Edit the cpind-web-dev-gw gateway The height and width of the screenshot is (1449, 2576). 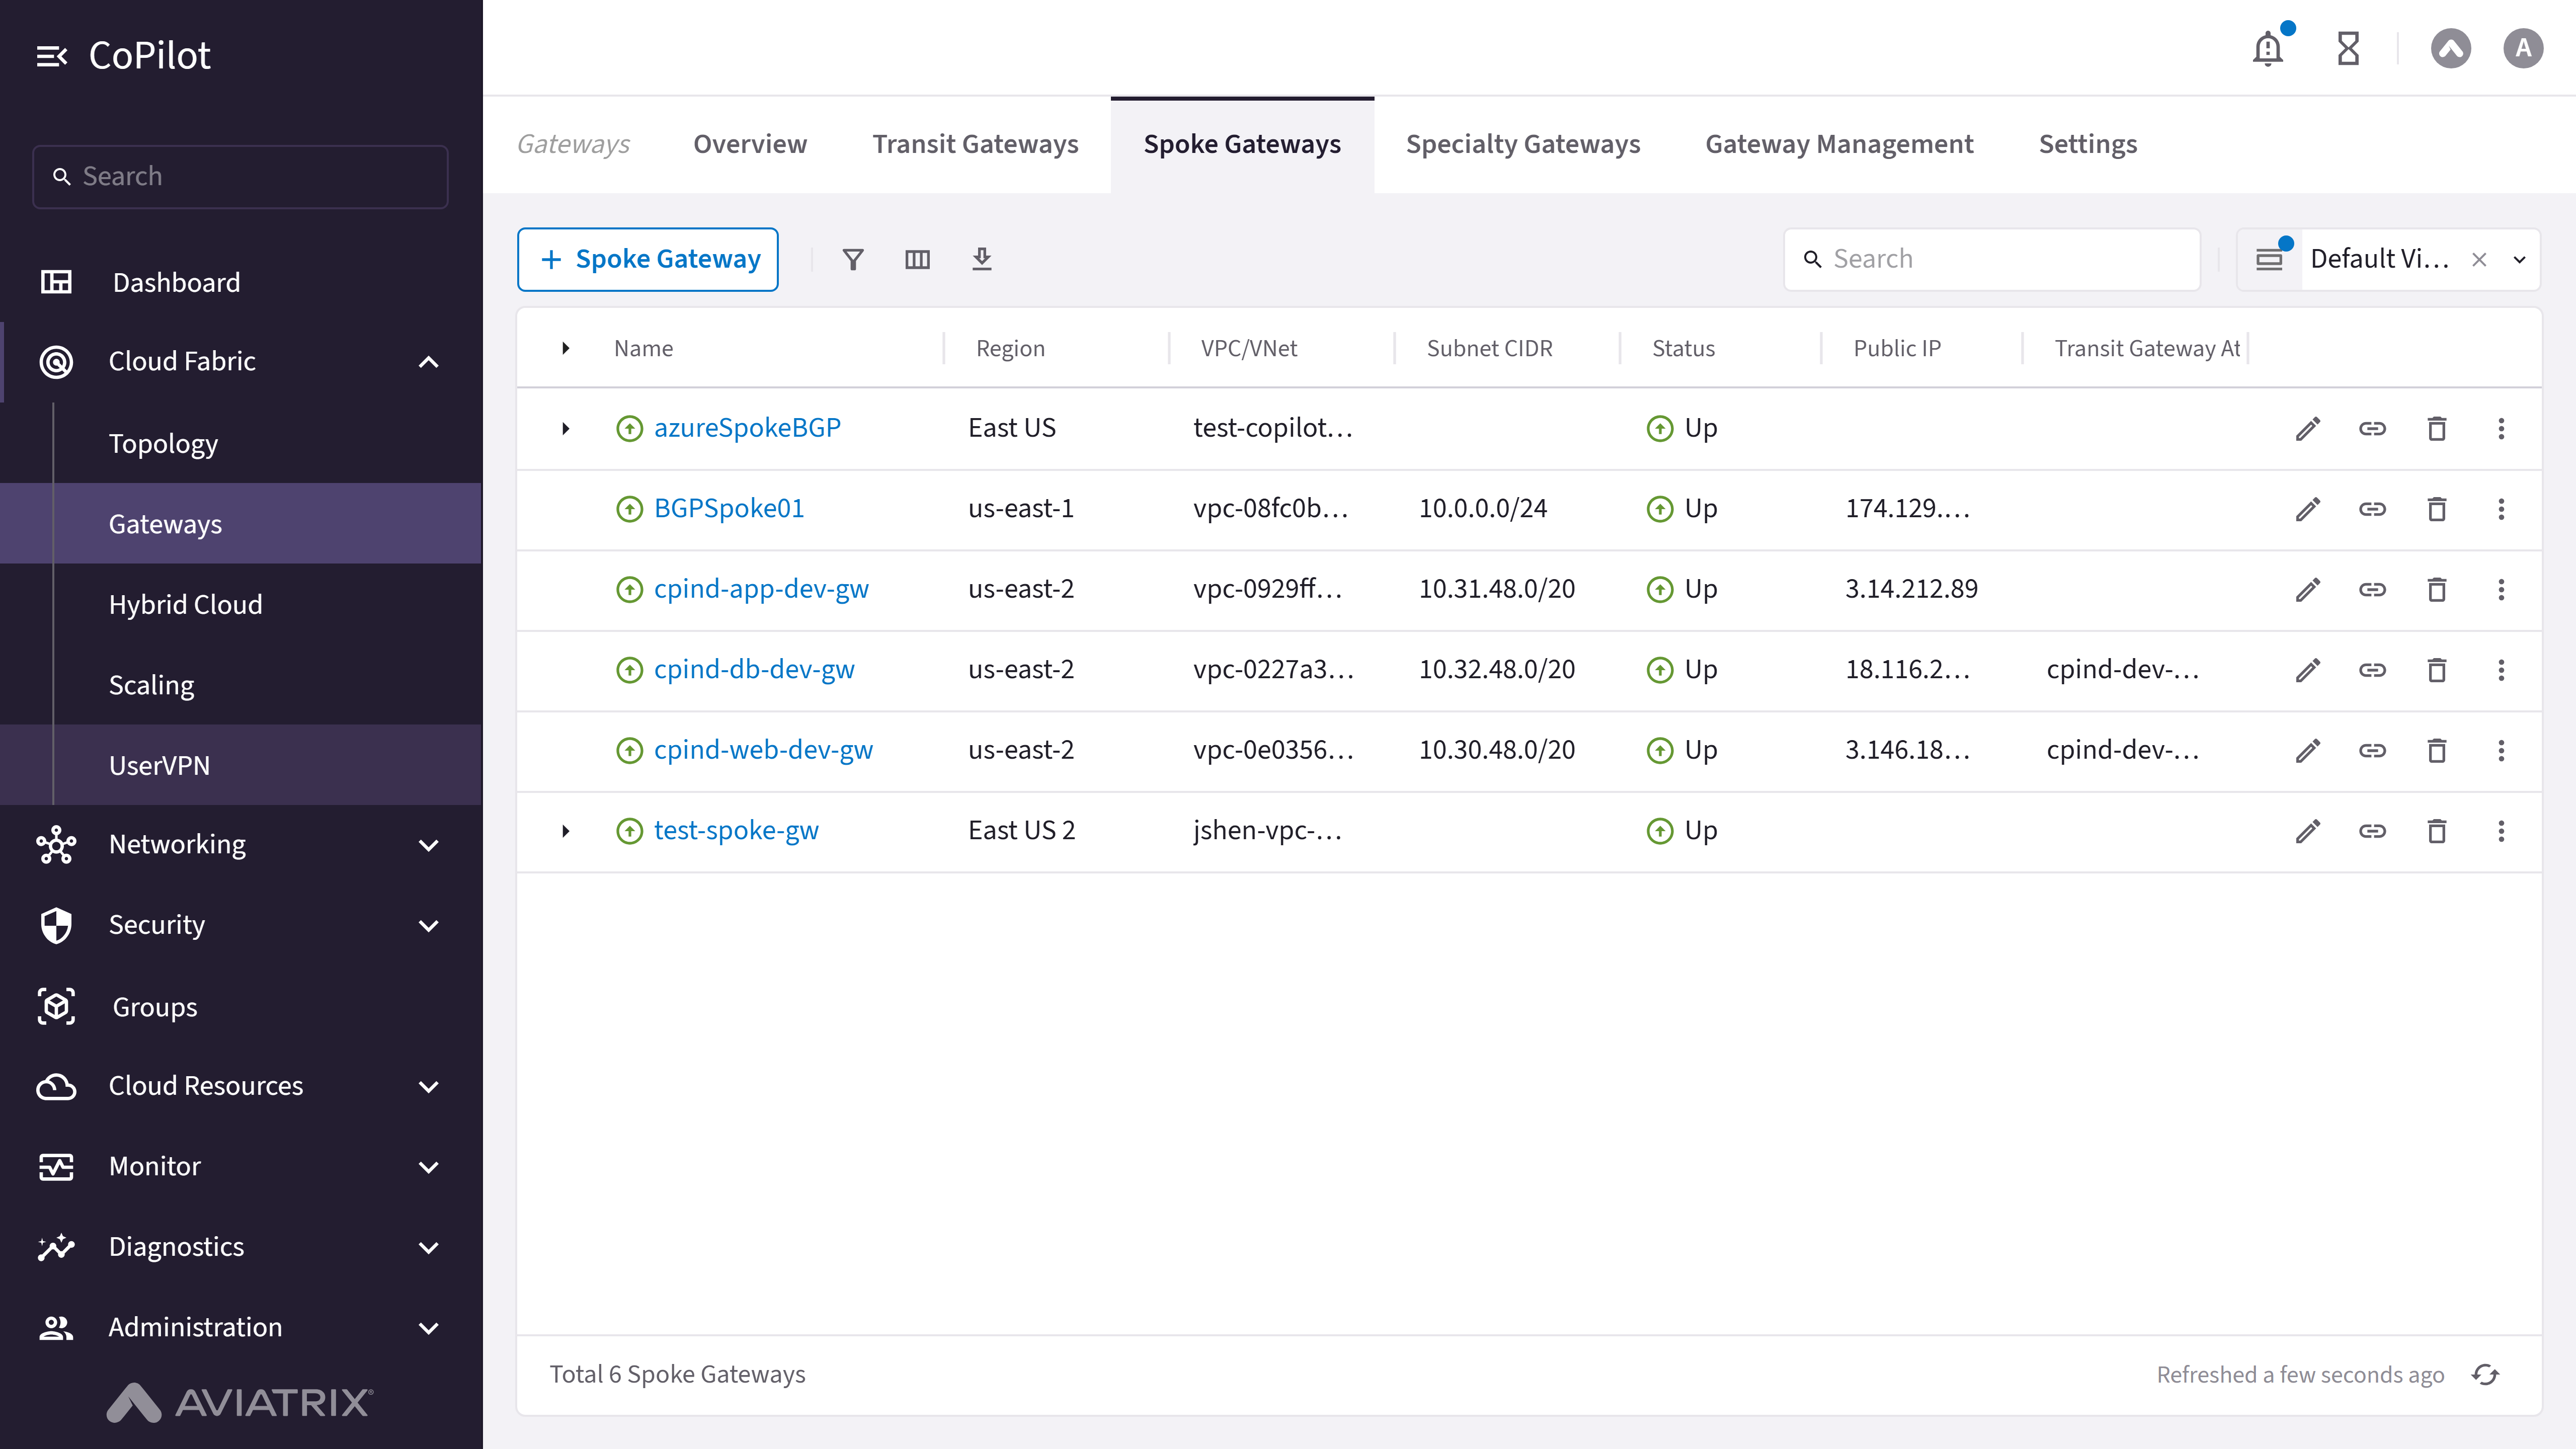click(2308, 751)
